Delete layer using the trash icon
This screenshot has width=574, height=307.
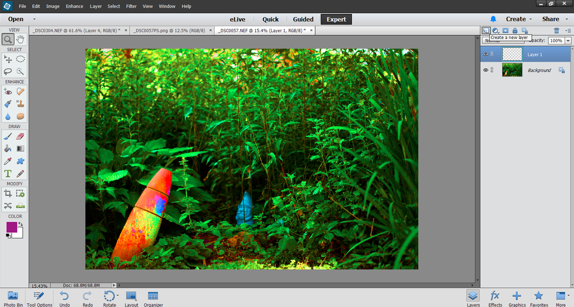(556, 30)
